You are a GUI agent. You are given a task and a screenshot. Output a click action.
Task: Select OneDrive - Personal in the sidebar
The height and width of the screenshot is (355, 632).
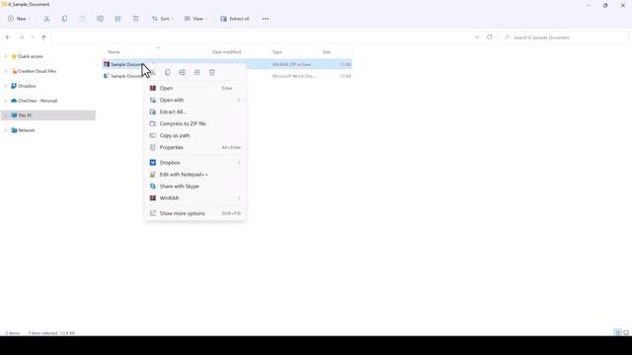[x=38, y=101]
